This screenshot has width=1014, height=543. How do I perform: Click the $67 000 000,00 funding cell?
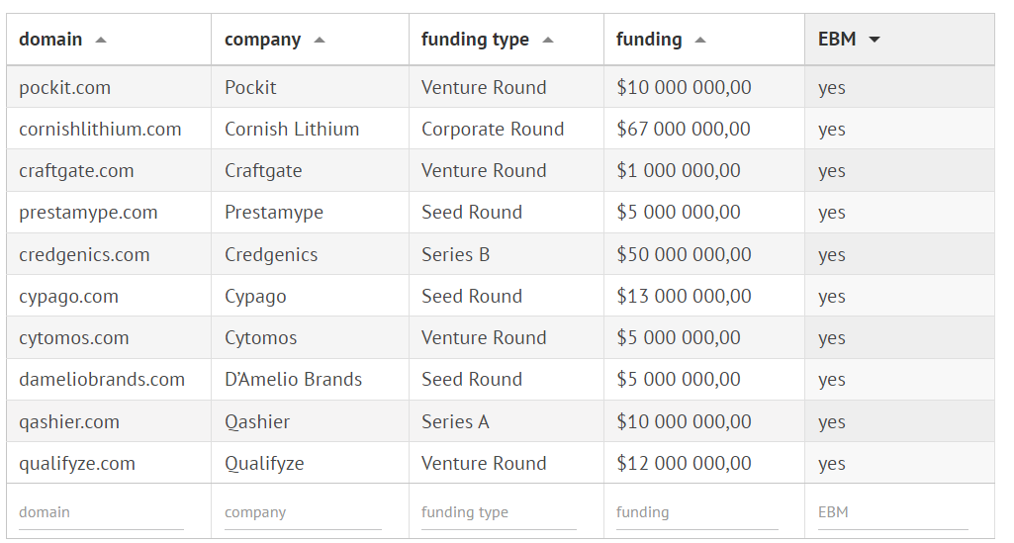point(684,129)
